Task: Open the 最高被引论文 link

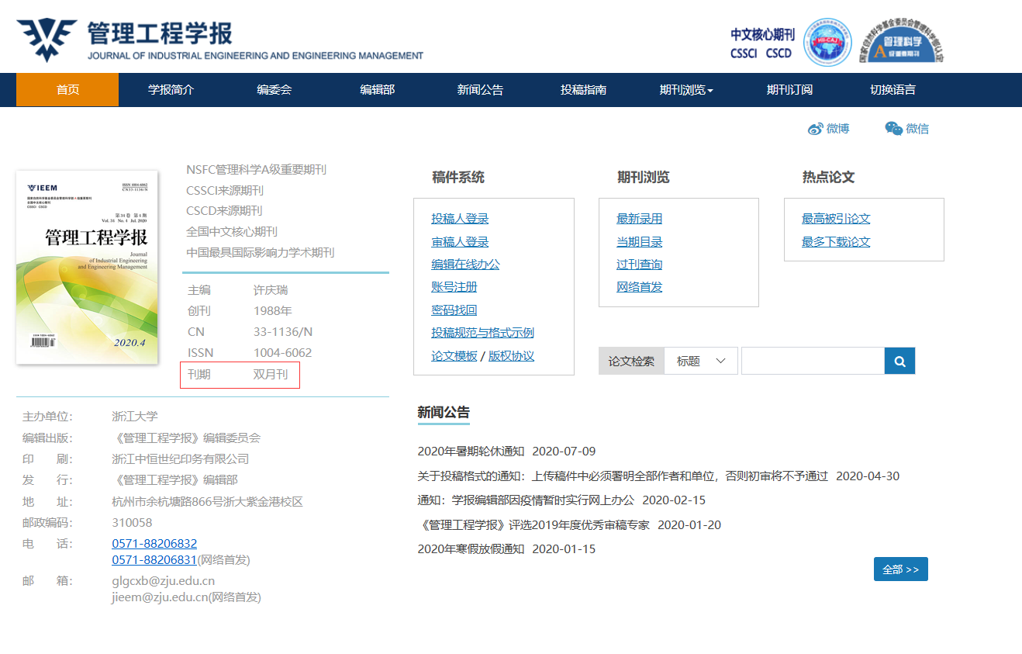Action: [835, 219]
